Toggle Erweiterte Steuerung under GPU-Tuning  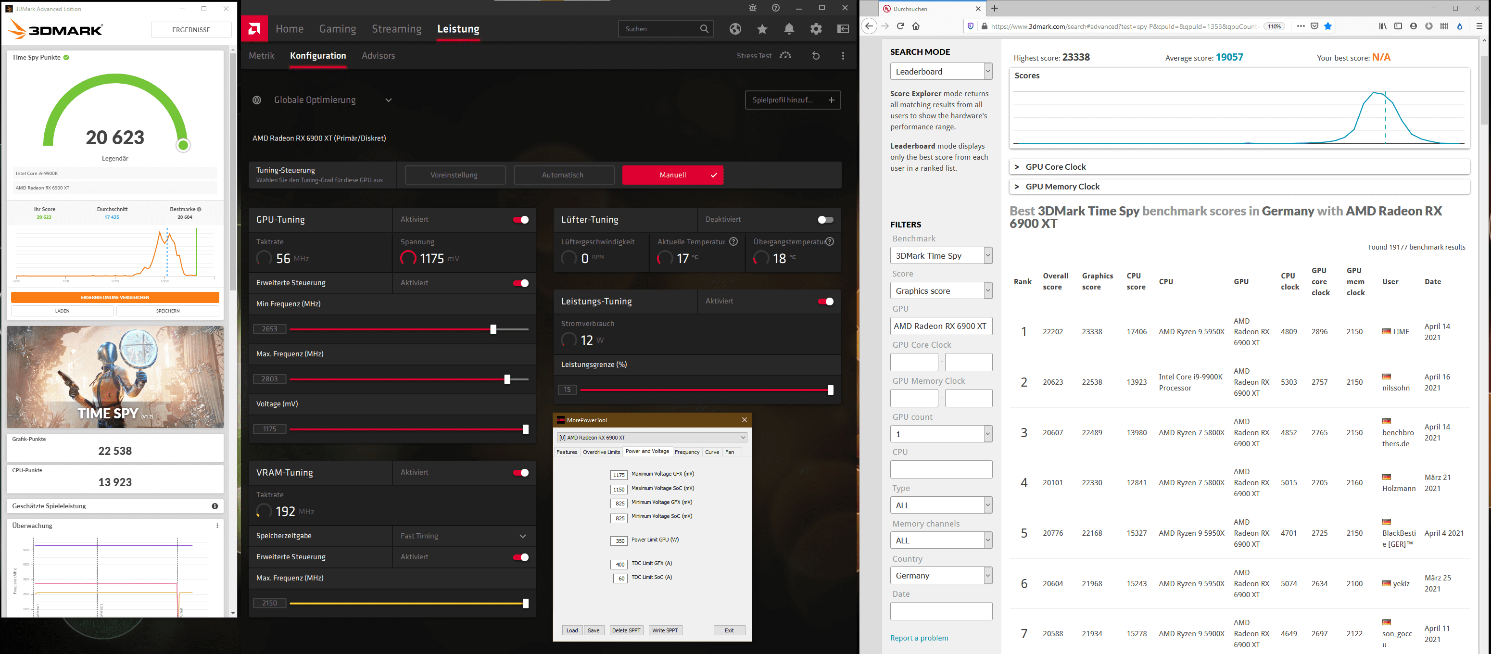pos(520,283)
